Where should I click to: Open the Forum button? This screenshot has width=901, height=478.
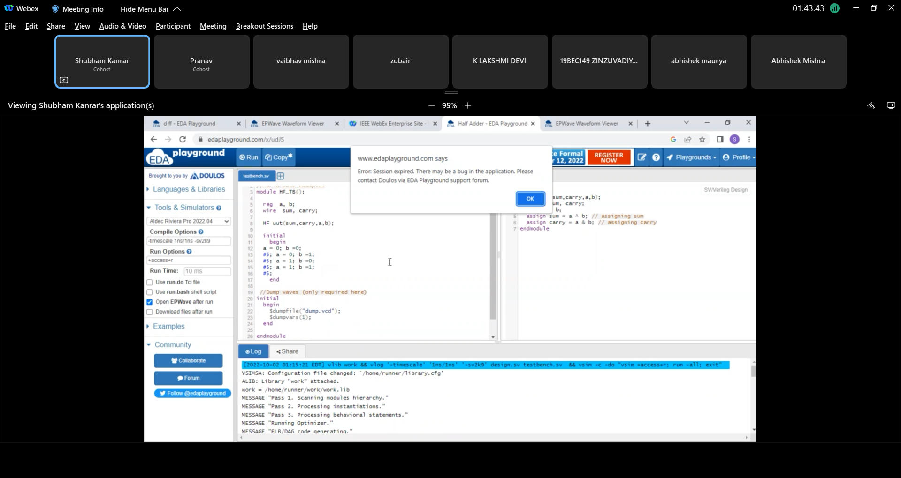188,378
